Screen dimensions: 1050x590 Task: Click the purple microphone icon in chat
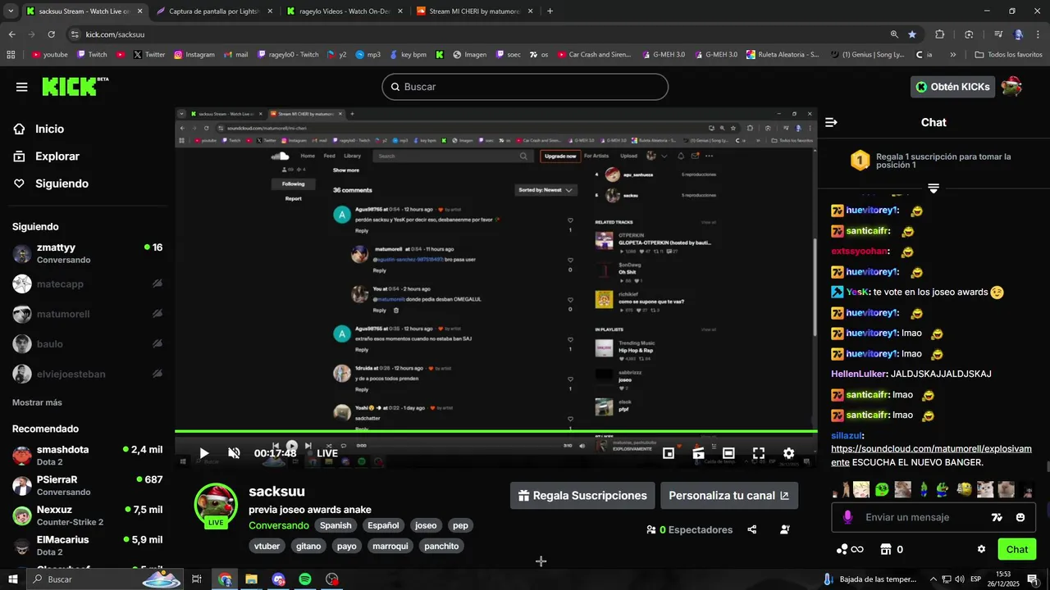[x=847, y=517]
